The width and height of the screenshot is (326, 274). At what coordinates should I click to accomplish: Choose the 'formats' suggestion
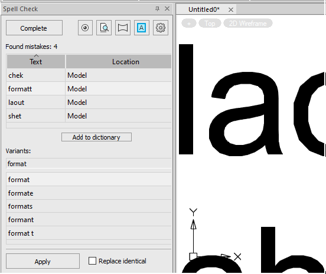coord(89,206)
